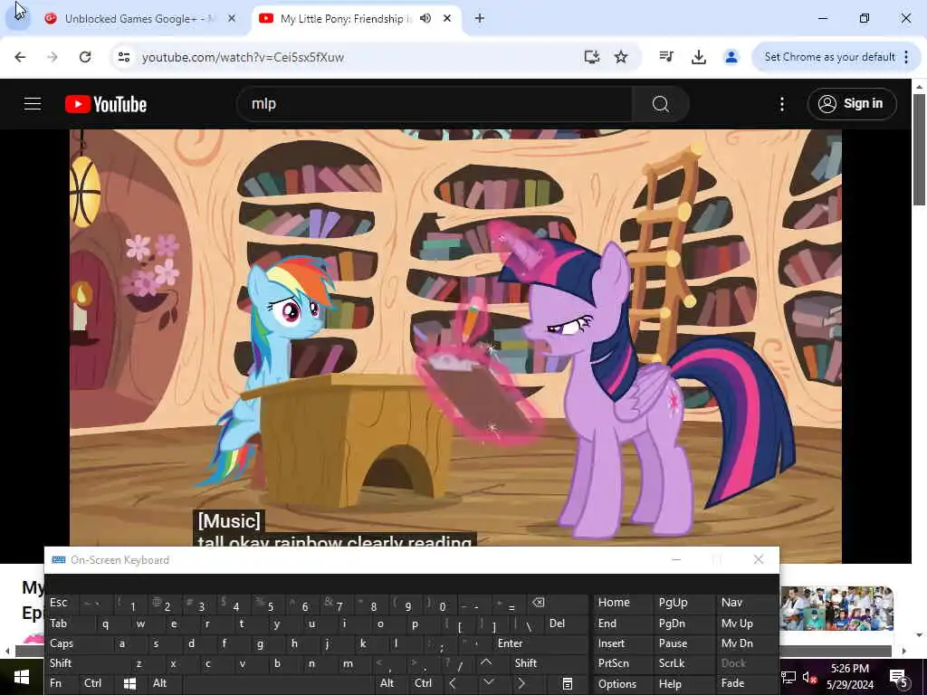Click Set Chrome as your default
The image size is (927, 695).
tap(829, 57)
